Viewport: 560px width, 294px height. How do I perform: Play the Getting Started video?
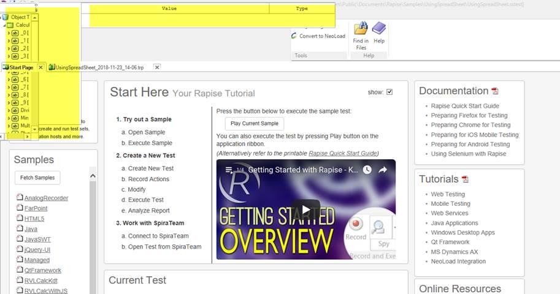click(x=305, y=208)
